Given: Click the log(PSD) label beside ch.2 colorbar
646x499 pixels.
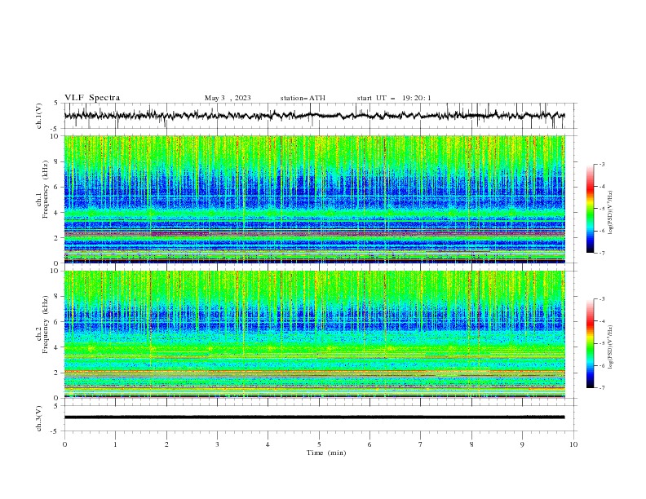Looking at the screenshot, I should 610,347.
